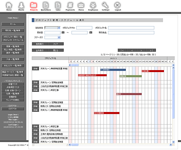The image size is (181, 150).
Task: Select the red 現場調査 事前打ち合わせ Gantt bar
Action: coord(92,75)
